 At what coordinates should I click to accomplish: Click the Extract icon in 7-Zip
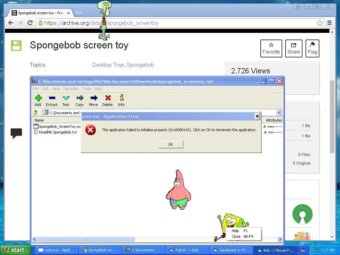tap(51, 100)
